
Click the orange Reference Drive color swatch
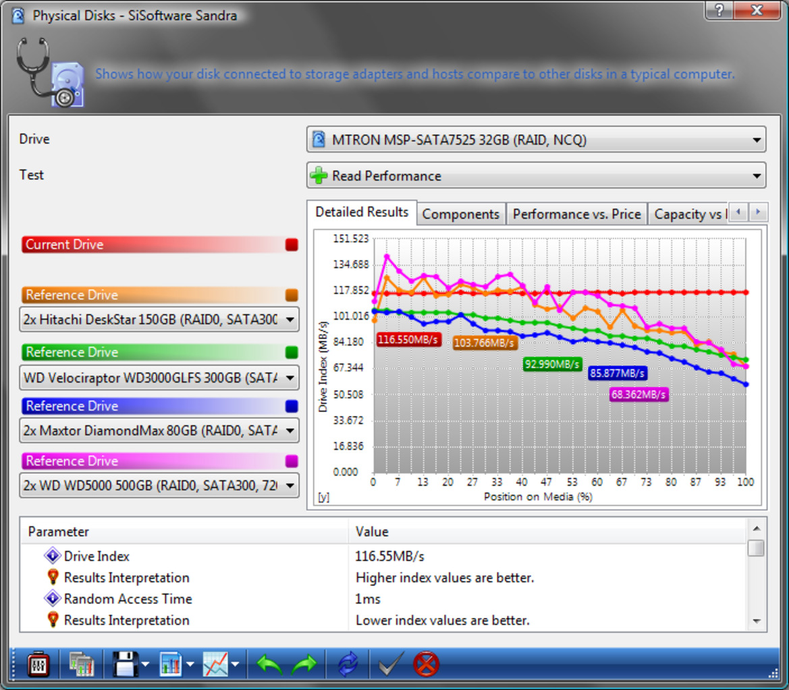(x=292, y=295)
